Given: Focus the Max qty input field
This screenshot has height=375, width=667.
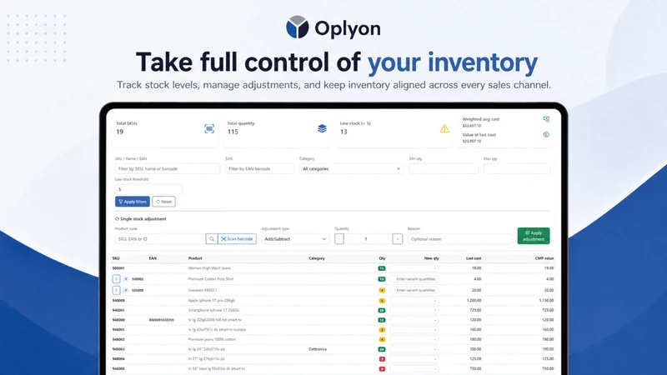Looking at the screenshot, I should point(517,169).
